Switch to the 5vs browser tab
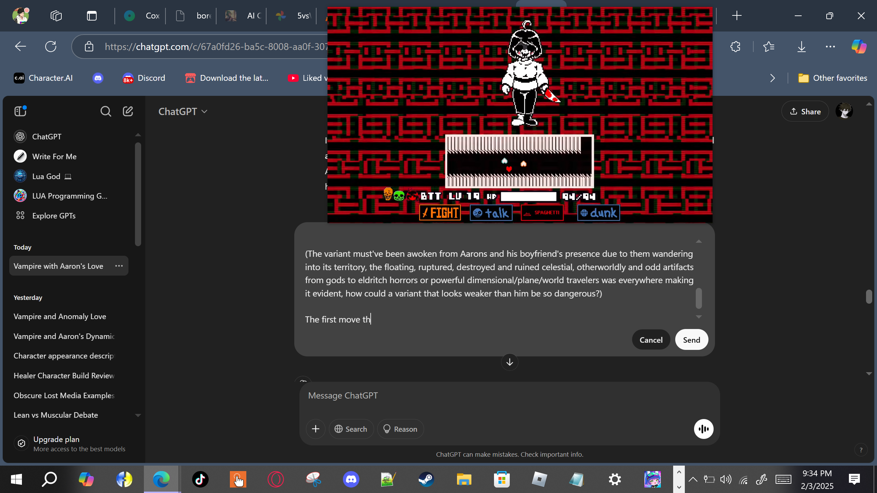Screen dimensions: 877x493 click(293, 16)
